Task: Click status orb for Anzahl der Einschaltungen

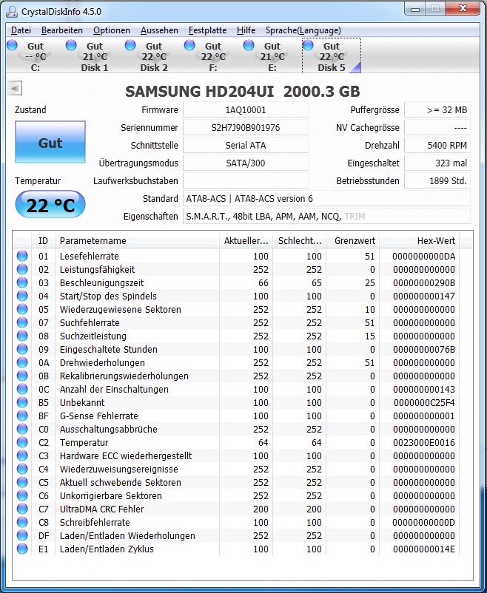Action: (x=22, y=389)
